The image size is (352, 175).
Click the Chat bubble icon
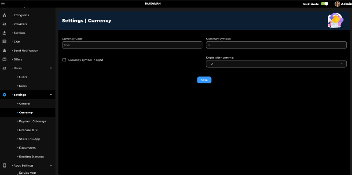tap(4, 42)
